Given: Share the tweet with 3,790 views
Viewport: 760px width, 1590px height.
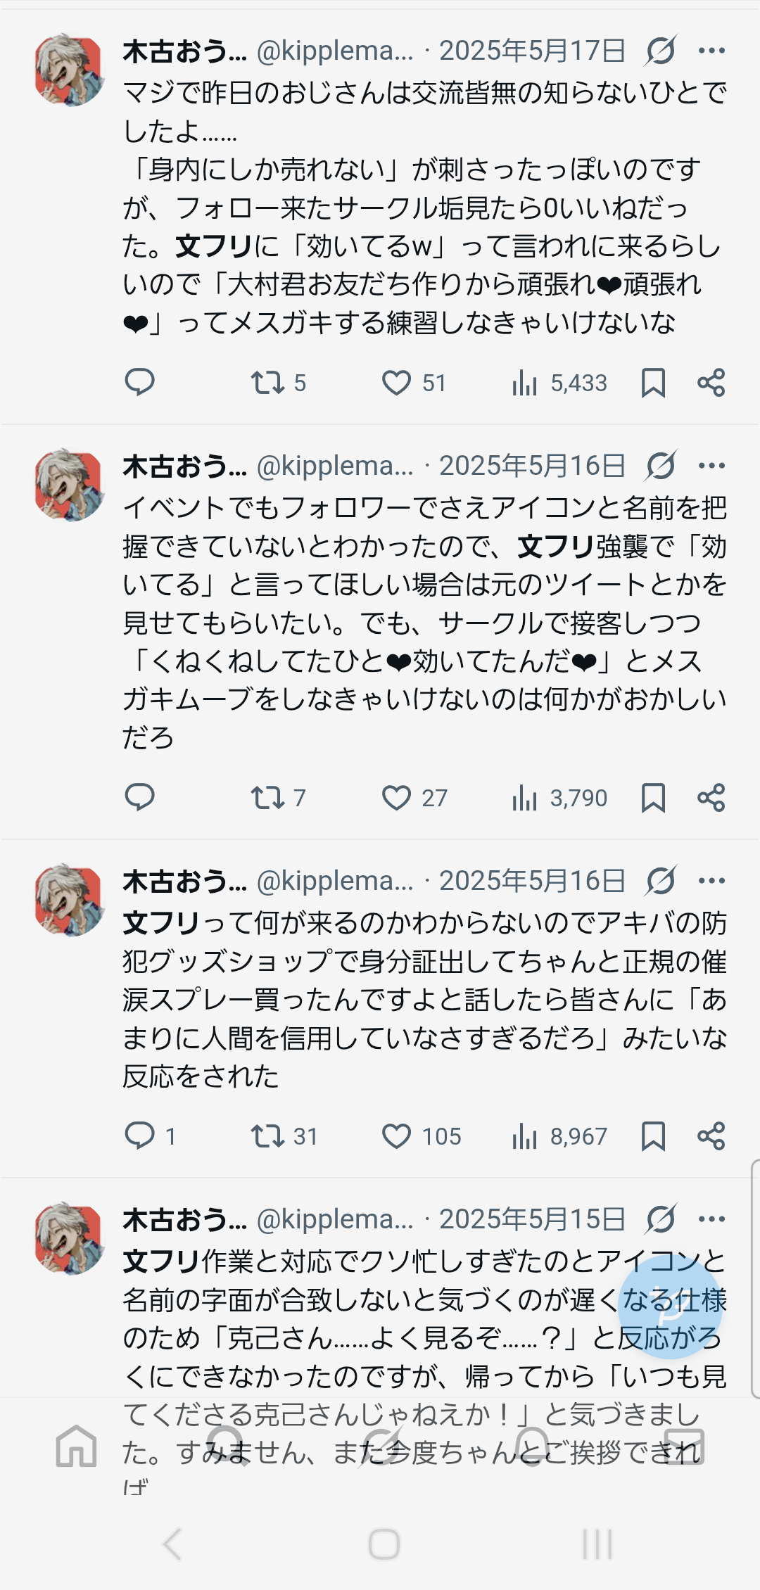Looking at the screenshot, I should (711, 798).
